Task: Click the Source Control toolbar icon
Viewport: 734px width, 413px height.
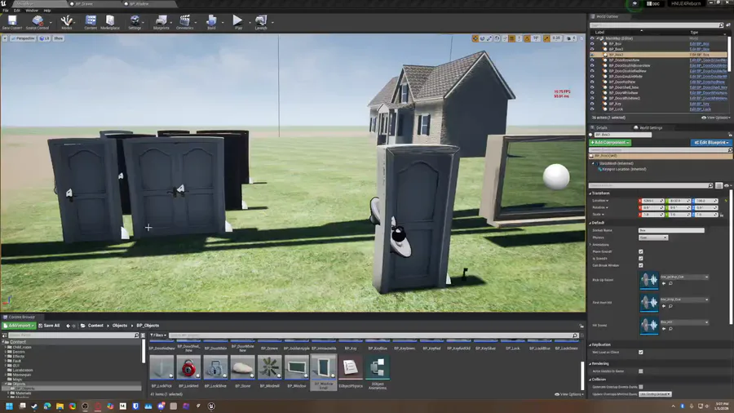Action: (38, 21)
